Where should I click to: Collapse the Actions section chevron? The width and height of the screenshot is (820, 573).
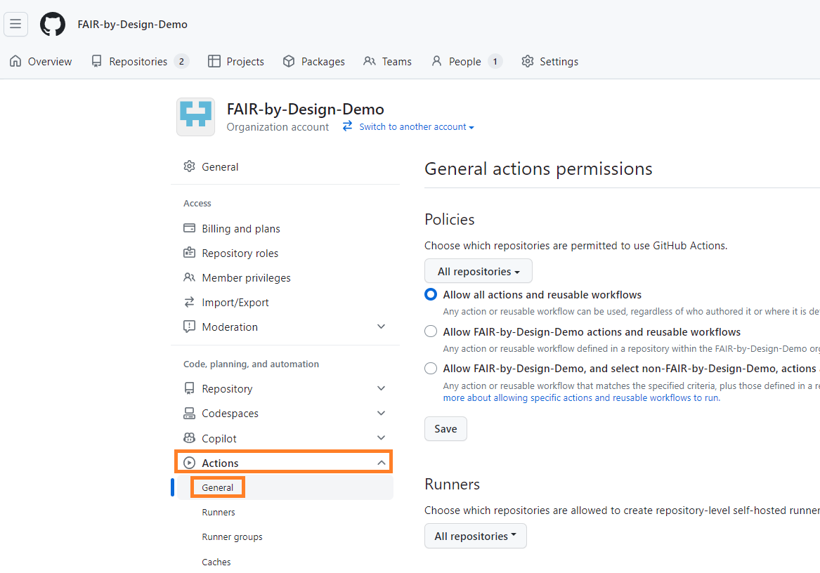[381, 462]
